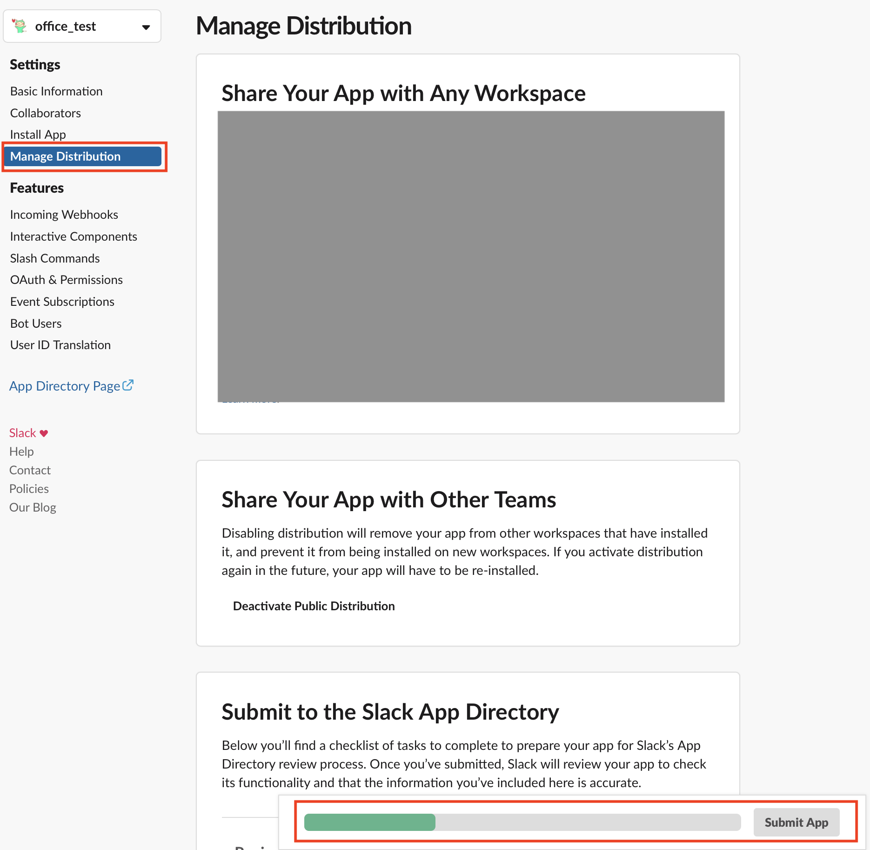Click the Settings section header
This screenshot has width=870, height=850.
click(35, 64)
